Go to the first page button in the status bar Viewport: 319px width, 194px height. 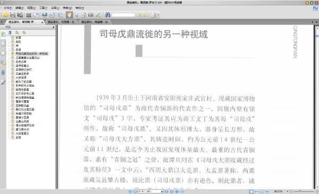[x=130, y=191]
